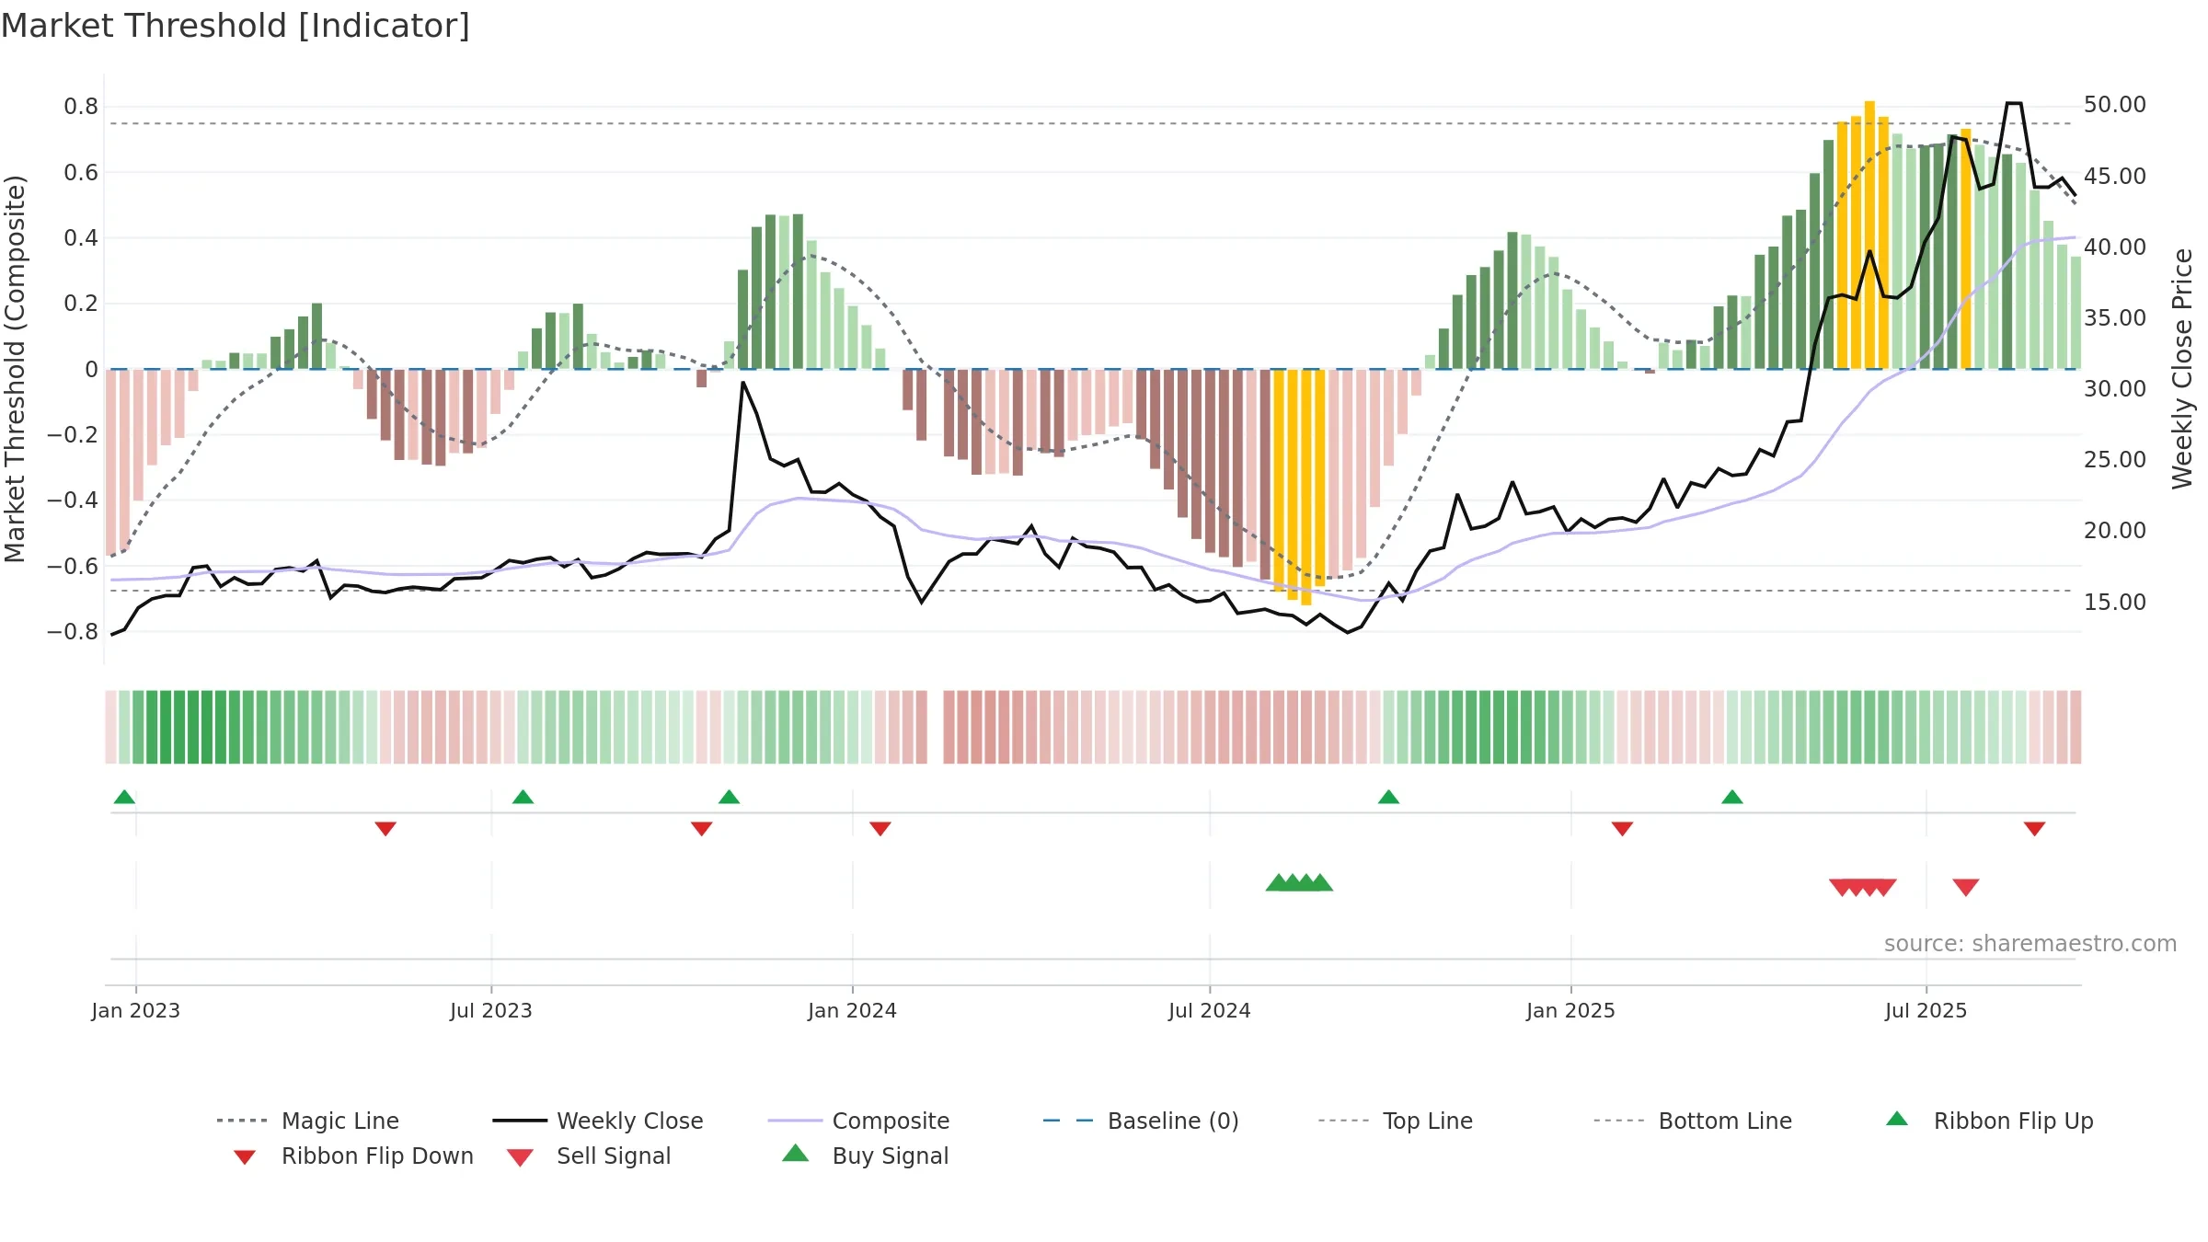Click the red flip-down triangle just after Jan 2024
Image resolution: width=2208 pixels, height=1242 pixels.
(880, 829)
